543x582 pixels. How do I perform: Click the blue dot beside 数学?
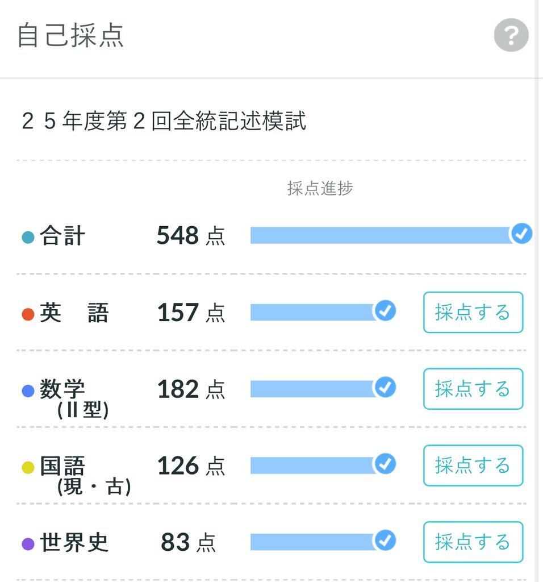(28, 391)
